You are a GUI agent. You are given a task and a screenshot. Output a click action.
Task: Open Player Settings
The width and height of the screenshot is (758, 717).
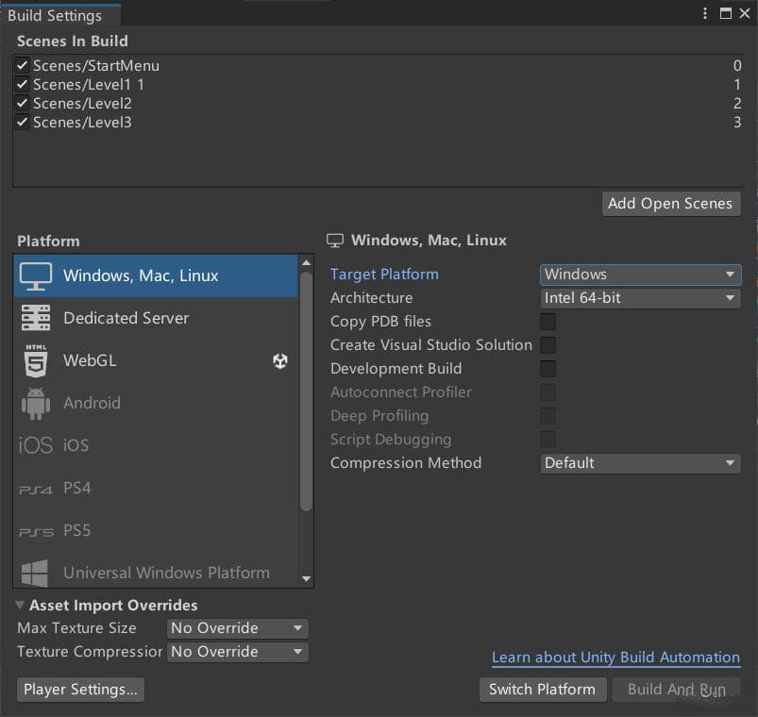point(80,690)
